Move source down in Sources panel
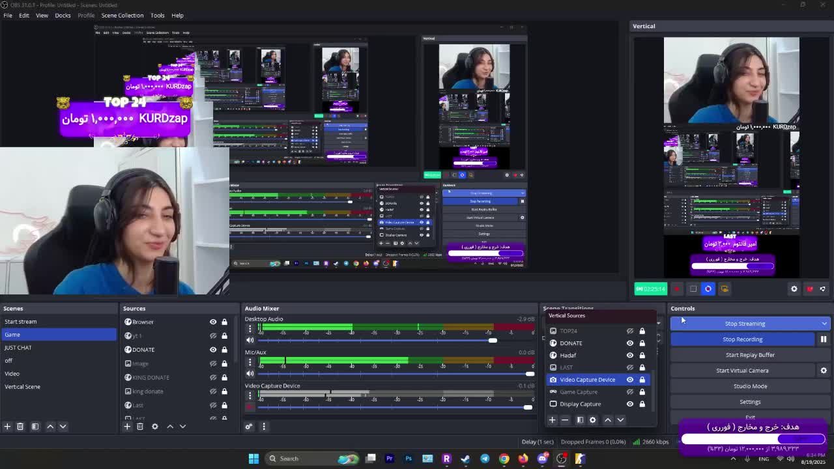Viewport: 834px width, 469px height. pyautogui.click(x=183, y=427)
